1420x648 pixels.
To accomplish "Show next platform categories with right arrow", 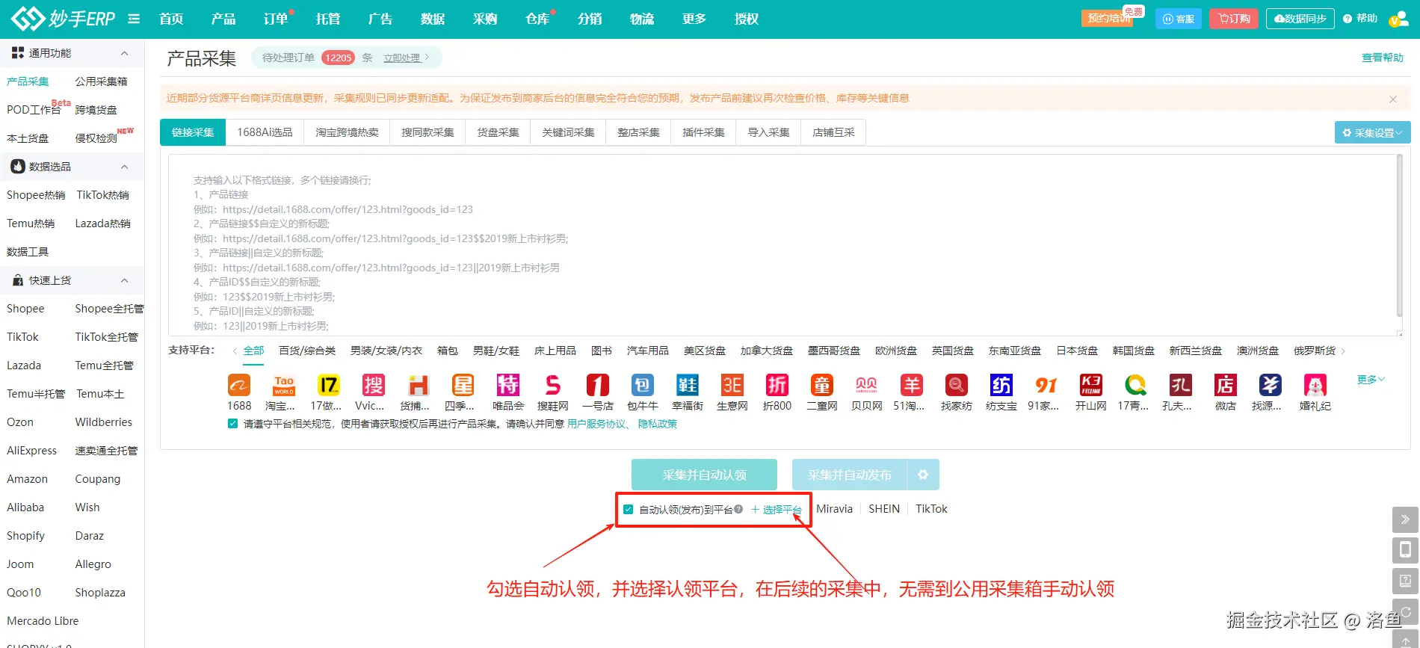I will [1343, 351].
